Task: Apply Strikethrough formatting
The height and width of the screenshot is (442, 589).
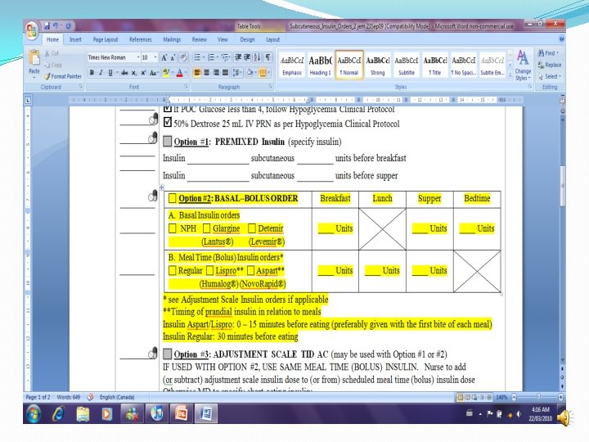Action: click(124, 73)
